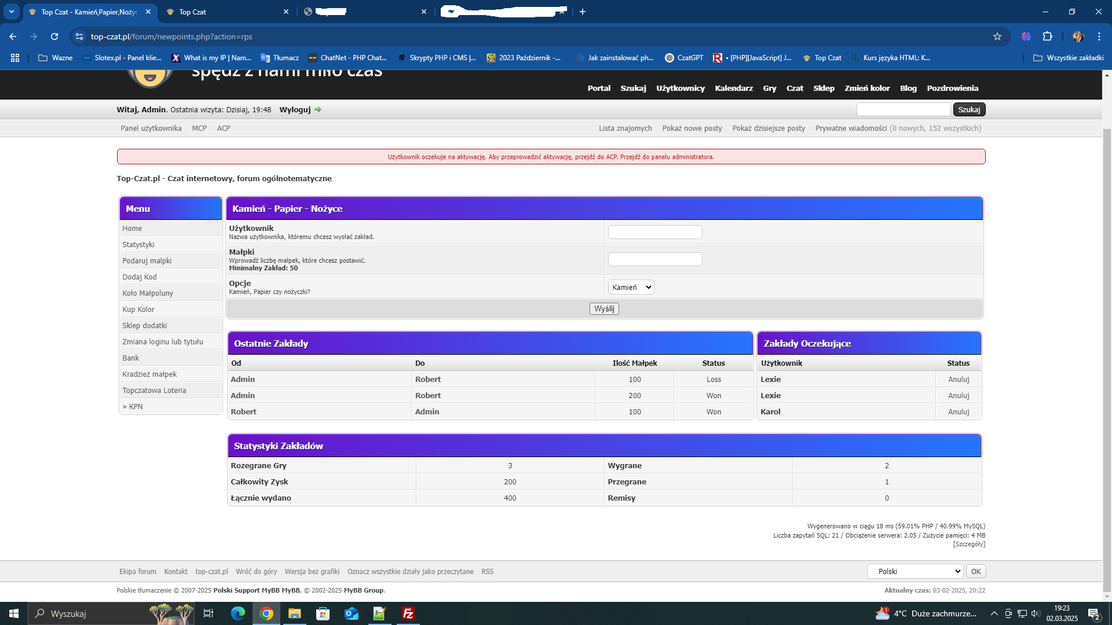Go back with browser back arrow
This screenshot has width=1112, height=625.
(x=13, y=36)
